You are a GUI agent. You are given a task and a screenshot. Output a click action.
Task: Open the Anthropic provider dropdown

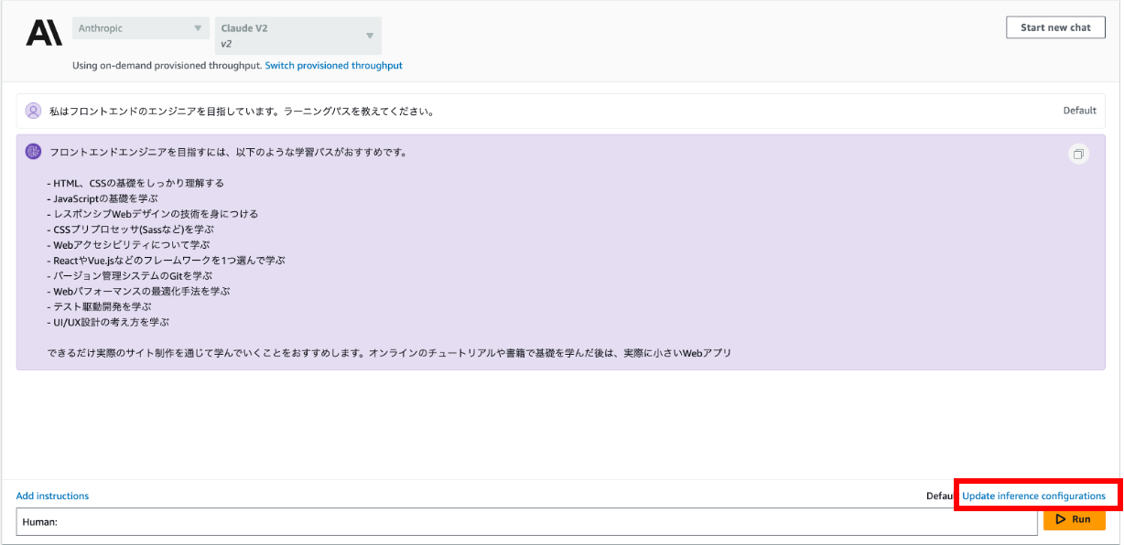[141, 28]
